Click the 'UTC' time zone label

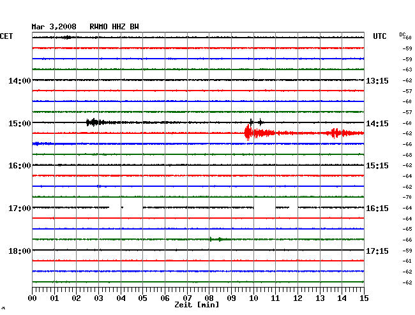click(379, 36)
